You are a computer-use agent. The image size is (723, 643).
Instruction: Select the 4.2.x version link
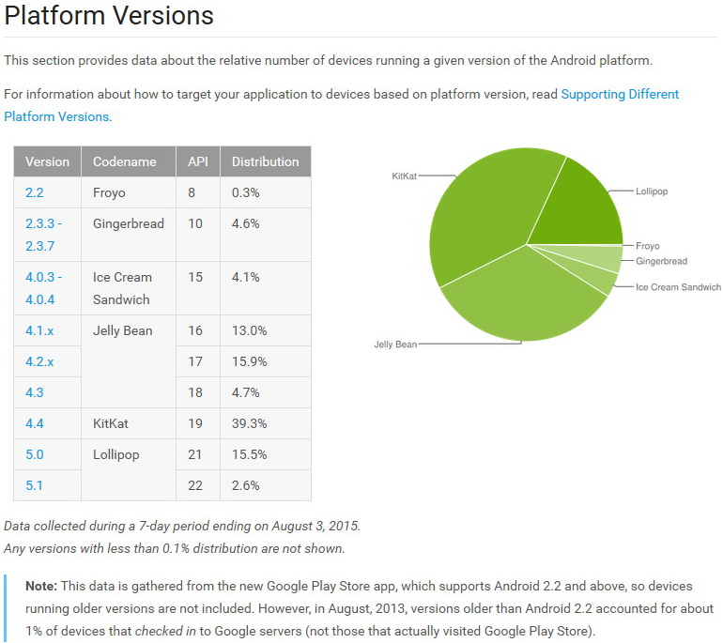click(41, 361)
